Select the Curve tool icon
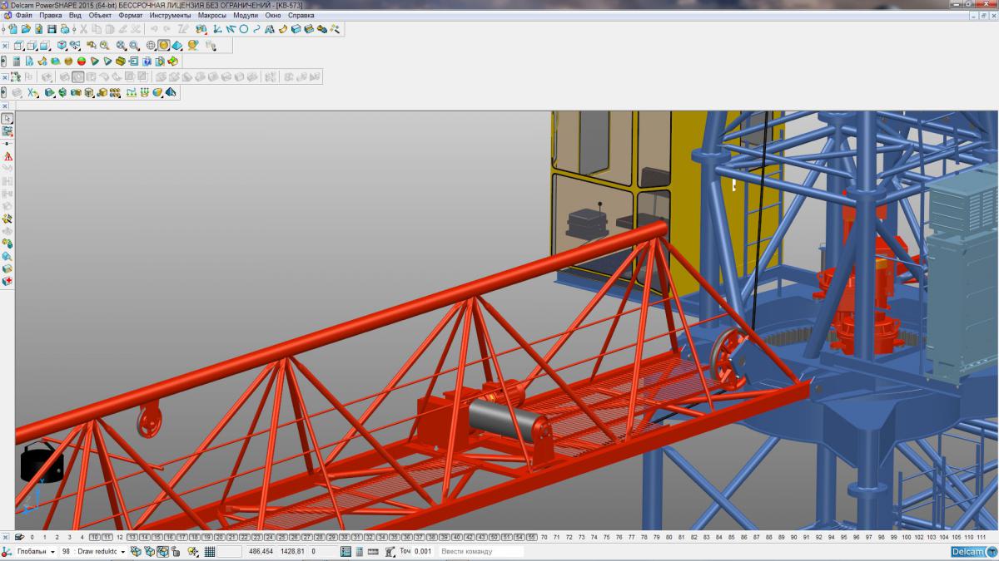Viewport: 999px width, 561px height. pos(256,29)
